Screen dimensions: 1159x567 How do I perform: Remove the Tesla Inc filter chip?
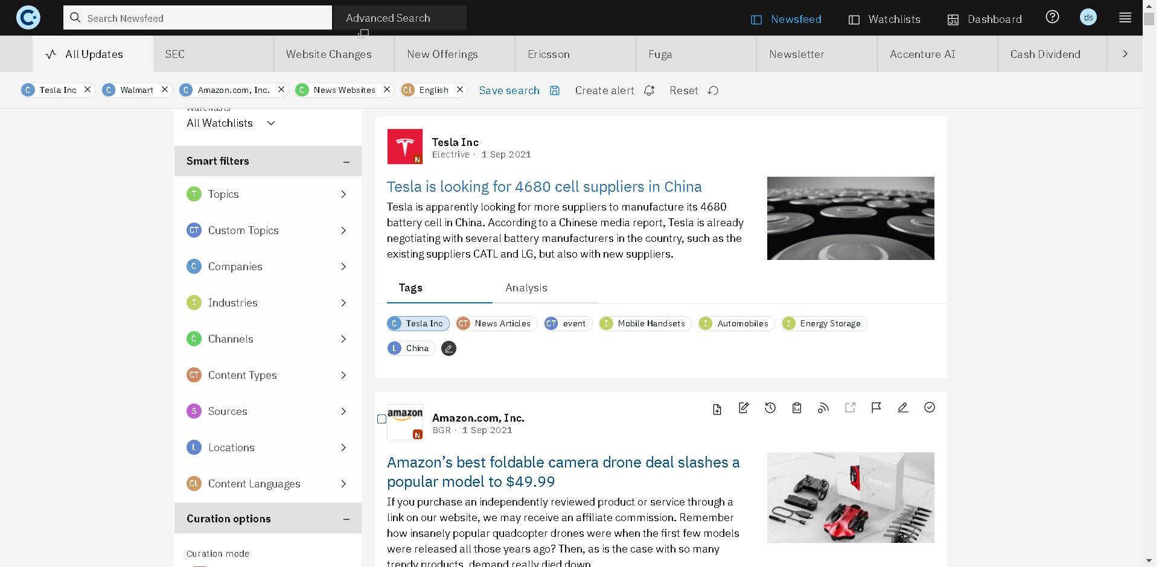88,89
